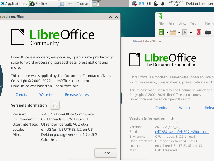Image resolution: width=214 pixels, height=161 pixels.
Task: Click CPU threads: 8; OS: Linux 6.1 in left dialog
Action: (65, 119)
